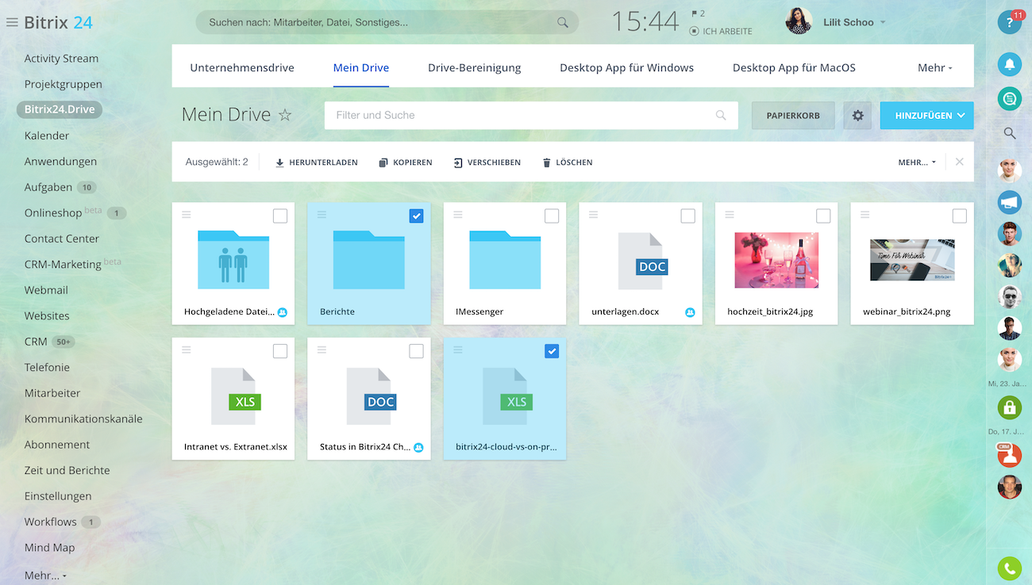Open the green lock private chat

pos(1009,407)
